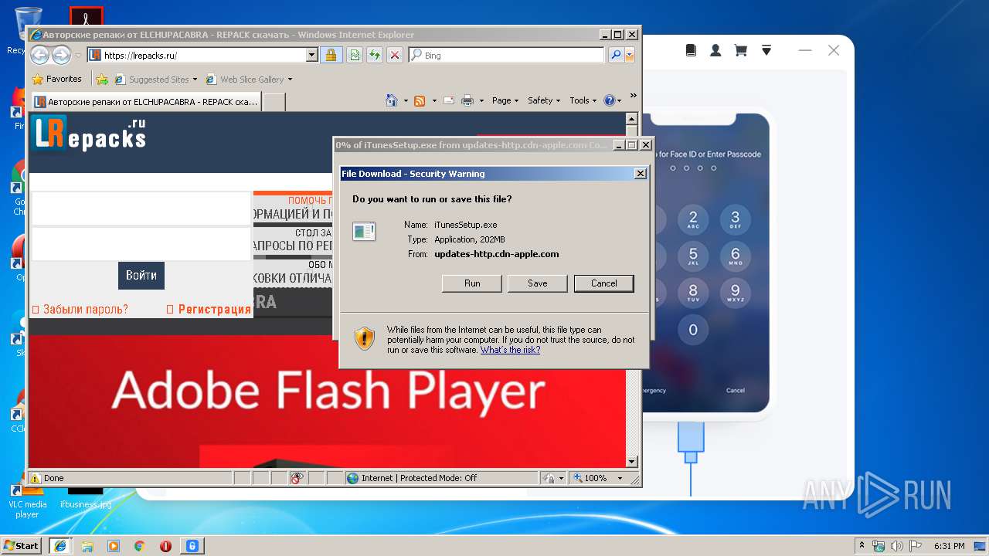Open the Page menu

505,100
